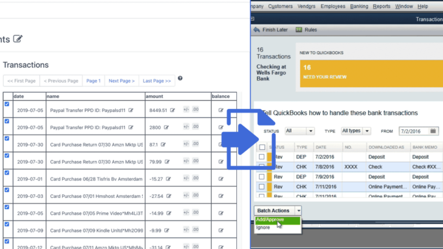Click the Previous Page link
The image size is (443, 249).
[61, 81]
